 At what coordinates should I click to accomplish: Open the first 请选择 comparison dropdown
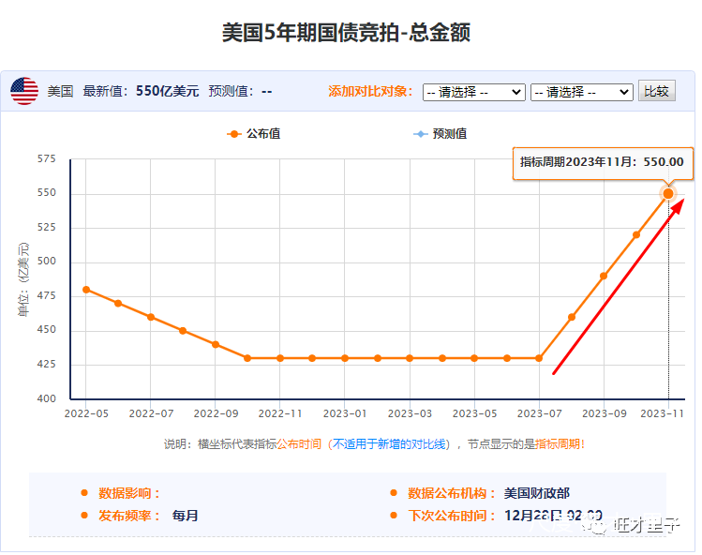coord(473,92)
